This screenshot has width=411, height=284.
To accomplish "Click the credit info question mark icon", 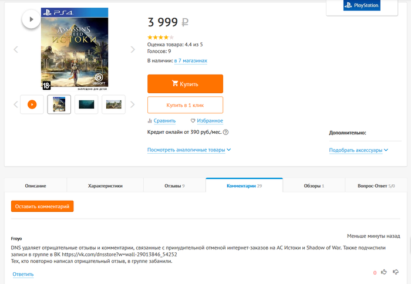I will tap(225, 132).
